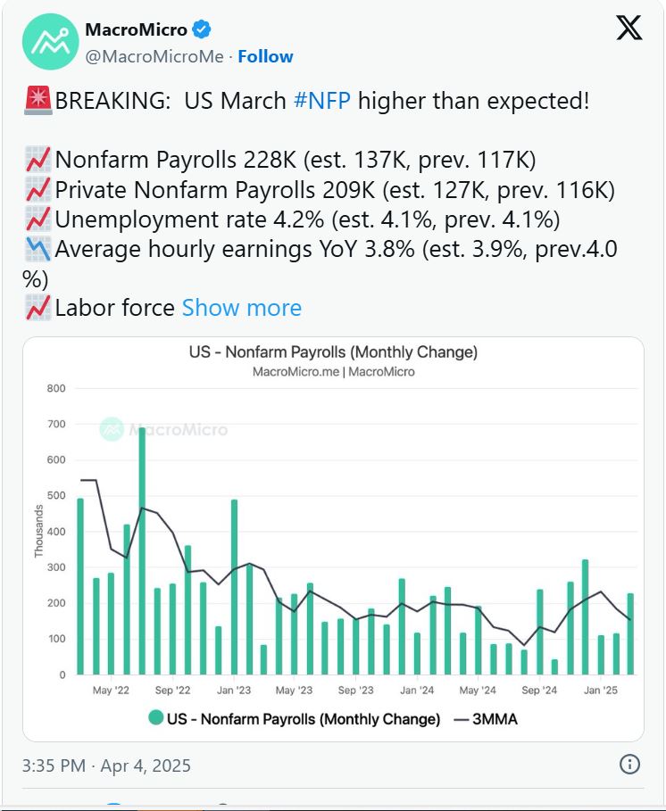Follow the MacroMicro account

coord(265,56)
